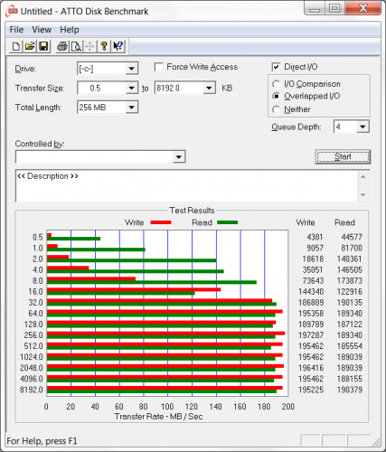
Task: Click the window resize grip in status bar
Action: click(376, 442)
